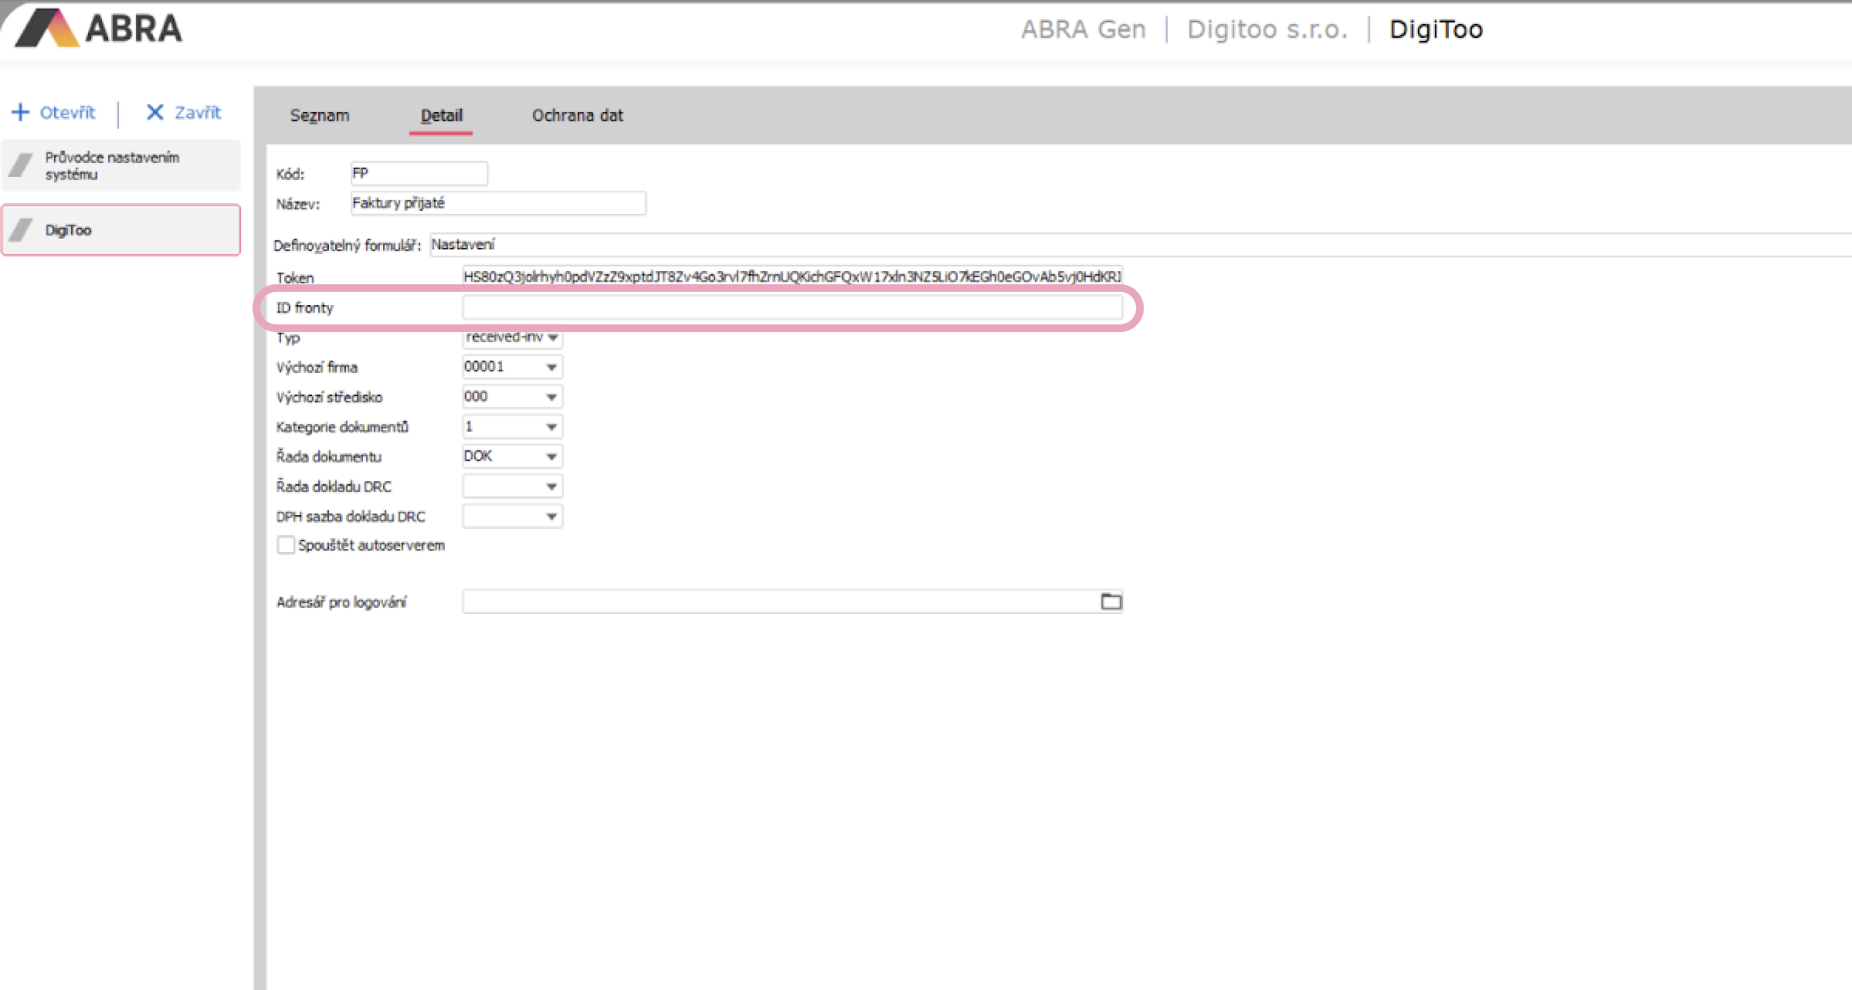Focus the Token input field

point(792,276)
